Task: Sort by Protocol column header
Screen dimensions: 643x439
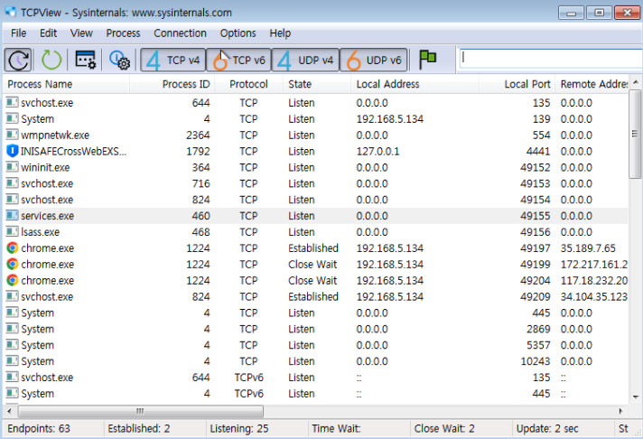Action: tap(249, 84)
